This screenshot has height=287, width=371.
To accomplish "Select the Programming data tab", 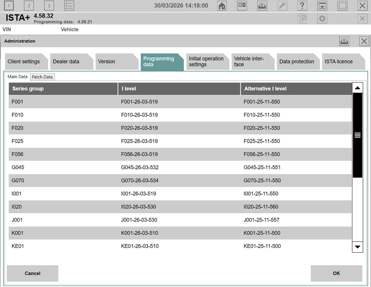I will [x=162, y=62].
